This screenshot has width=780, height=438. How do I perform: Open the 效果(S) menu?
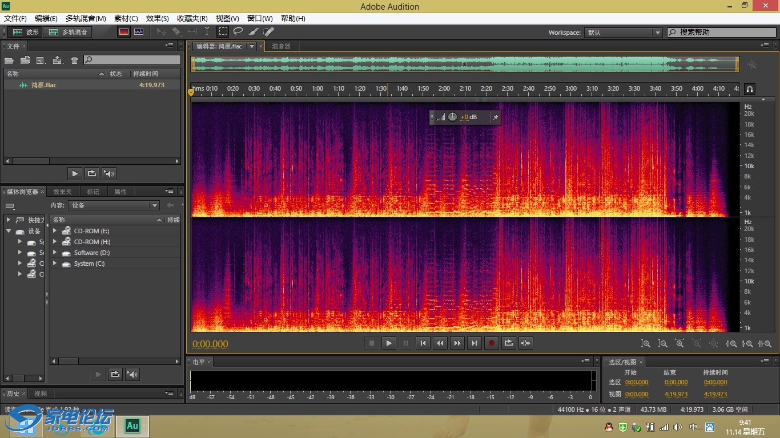(x=157, y=18)
